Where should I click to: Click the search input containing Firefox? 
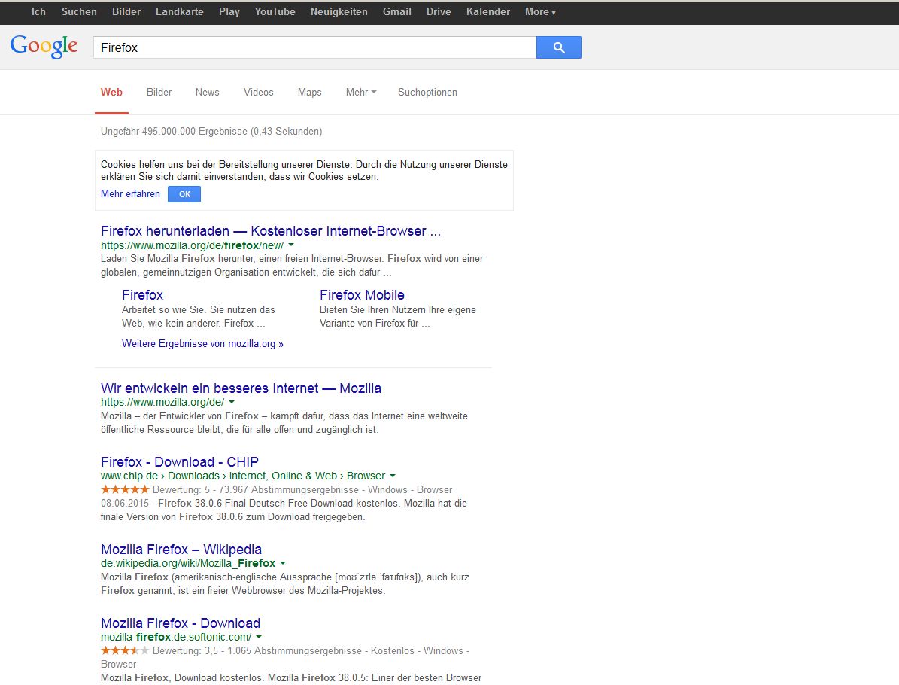coord(314,47)
